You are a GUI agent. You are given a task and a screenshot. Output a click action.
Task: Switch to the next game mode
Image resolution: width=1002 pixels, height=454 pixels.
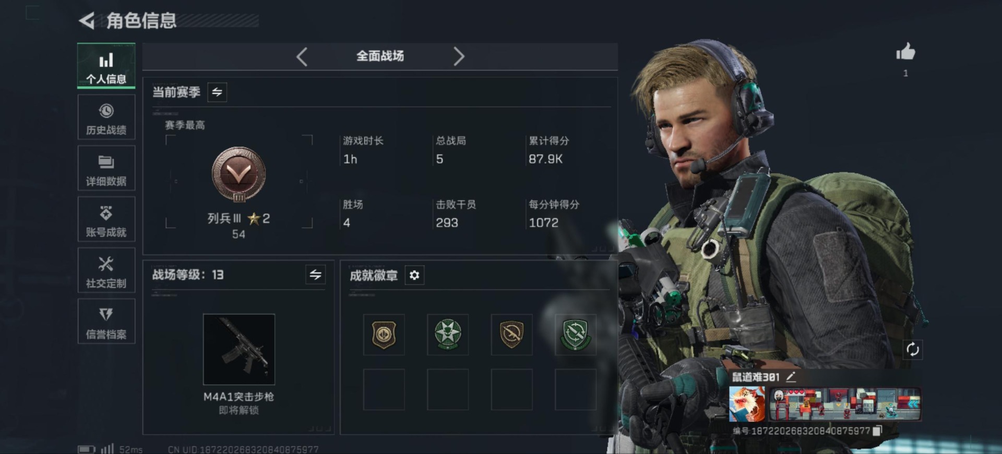point(458,56)
